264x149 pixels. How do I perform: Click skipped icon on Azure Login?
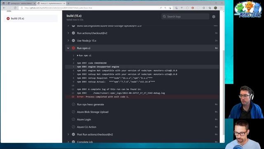pyautogui.click(x=73, y=120)
